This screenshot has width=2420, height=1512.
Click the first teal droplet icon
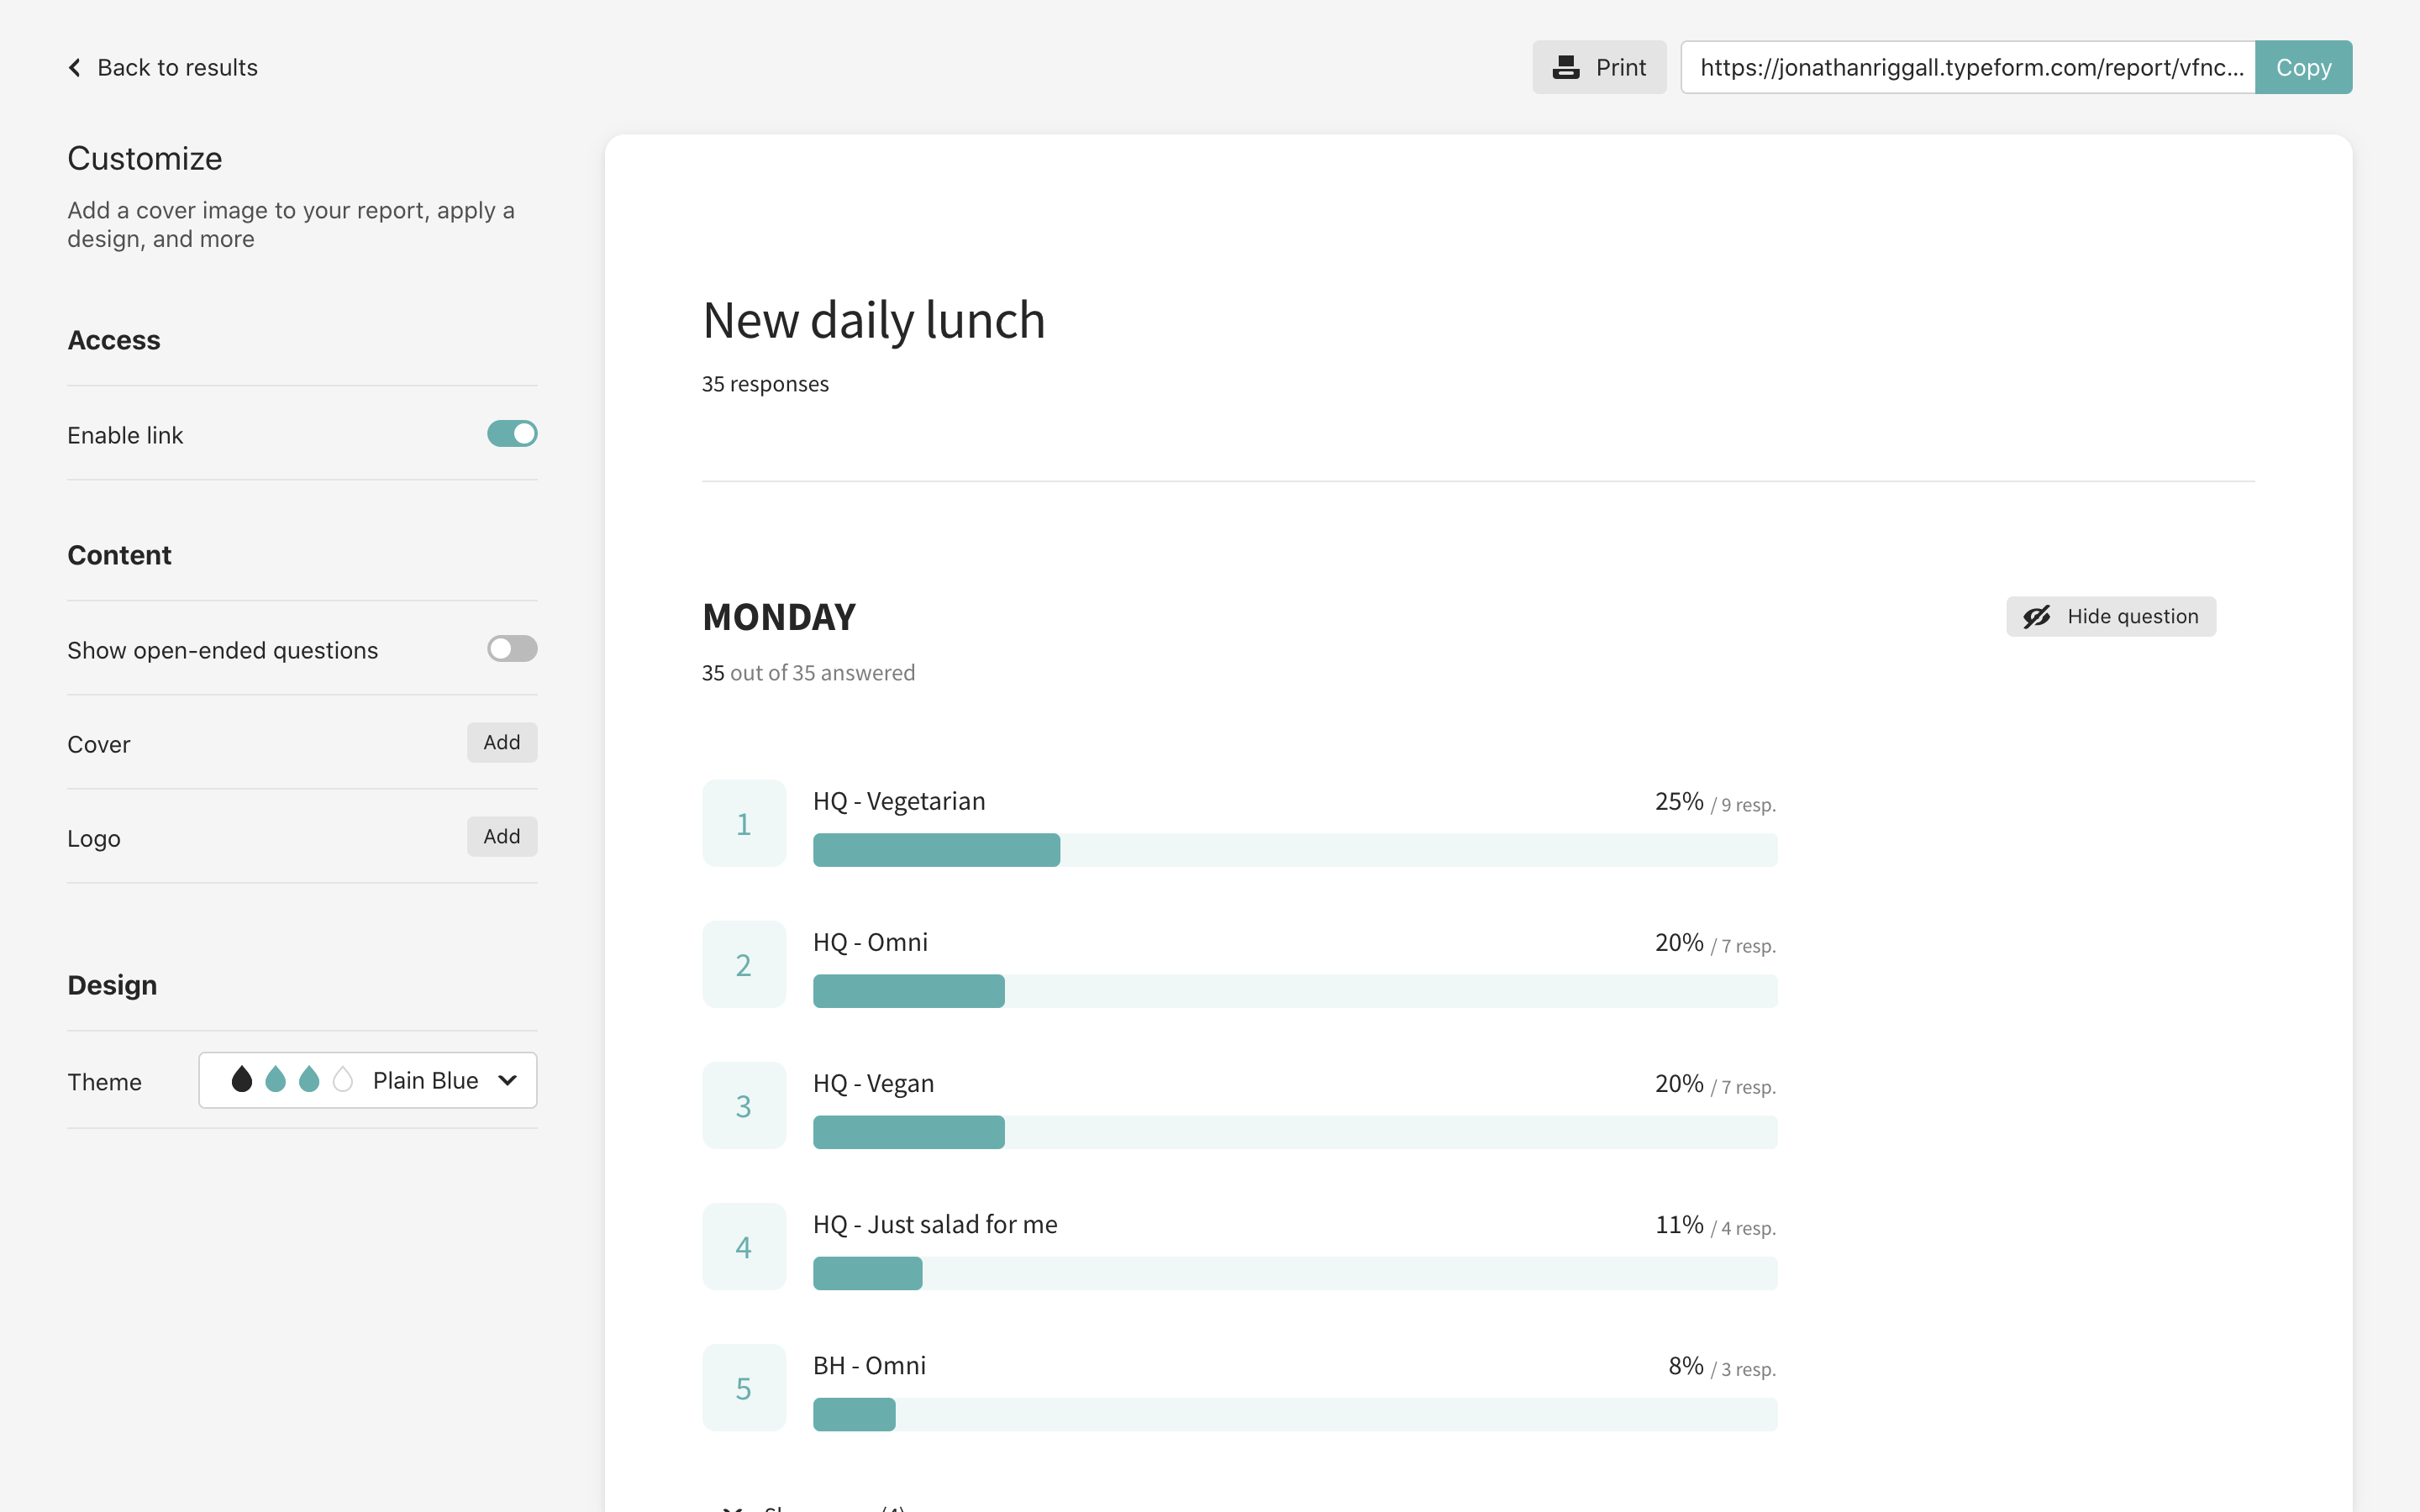276,1080
